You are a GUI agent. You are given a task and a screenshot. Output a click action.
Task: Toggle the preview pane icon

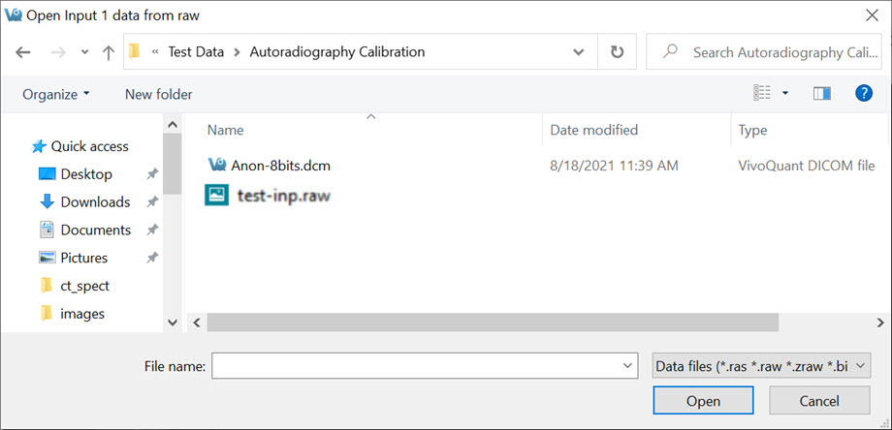tap(822, 93)
